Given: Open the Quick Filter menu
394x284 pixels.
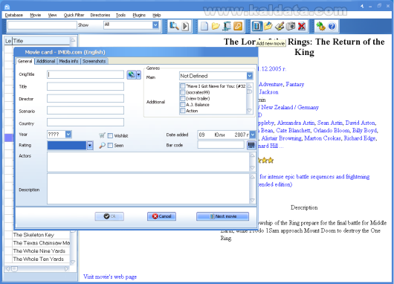Looking at the screenshot, I should click(x=74, y=15).
